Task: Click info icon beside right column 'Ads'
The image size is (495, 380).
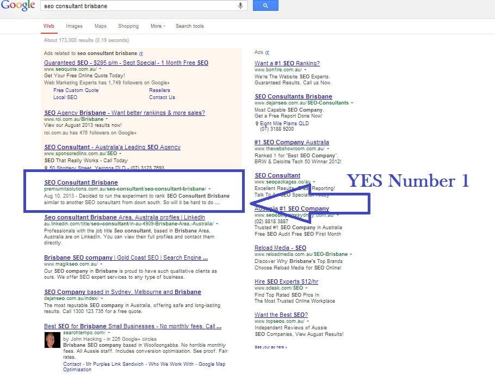Action: (x=268, y=52)
